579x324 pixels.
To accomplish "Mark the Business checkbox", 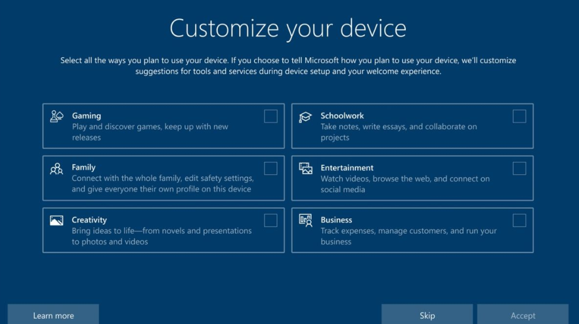I will point(519,220).
